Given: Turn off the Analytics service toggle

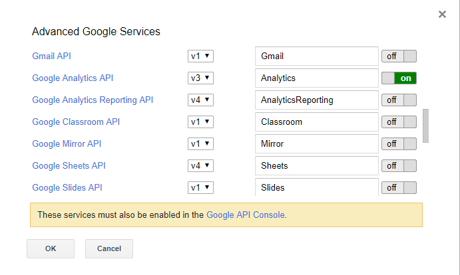Looking at the screenshot, I should click(399, 78).
